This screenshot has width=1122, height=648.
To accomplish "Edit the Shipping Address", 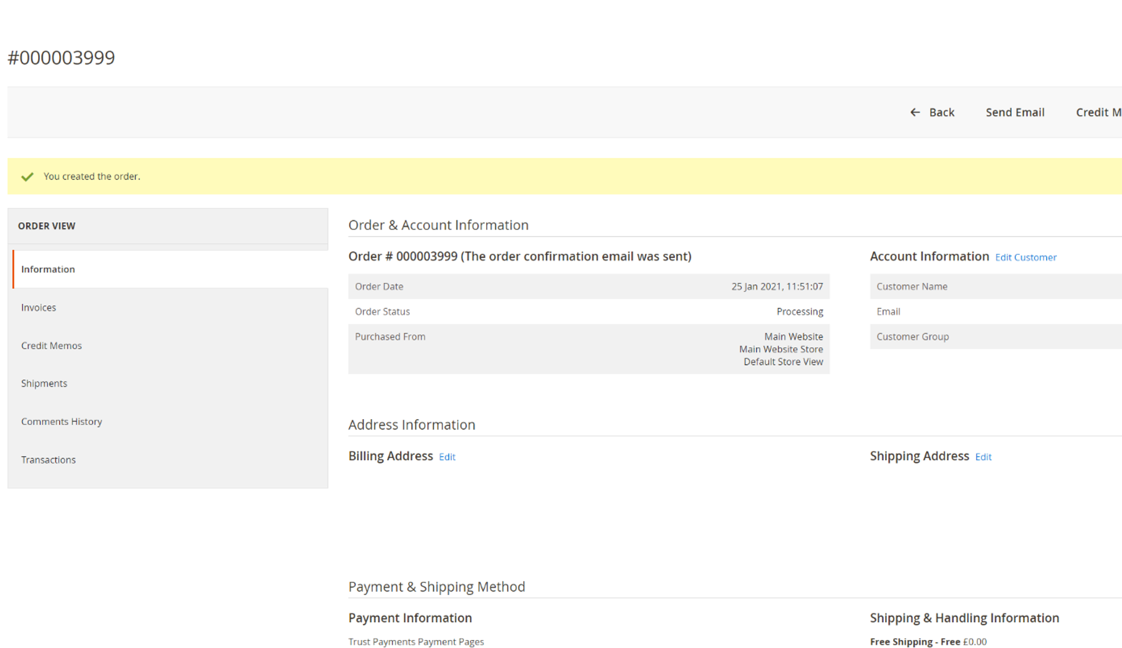I will [x=983, y=457].
